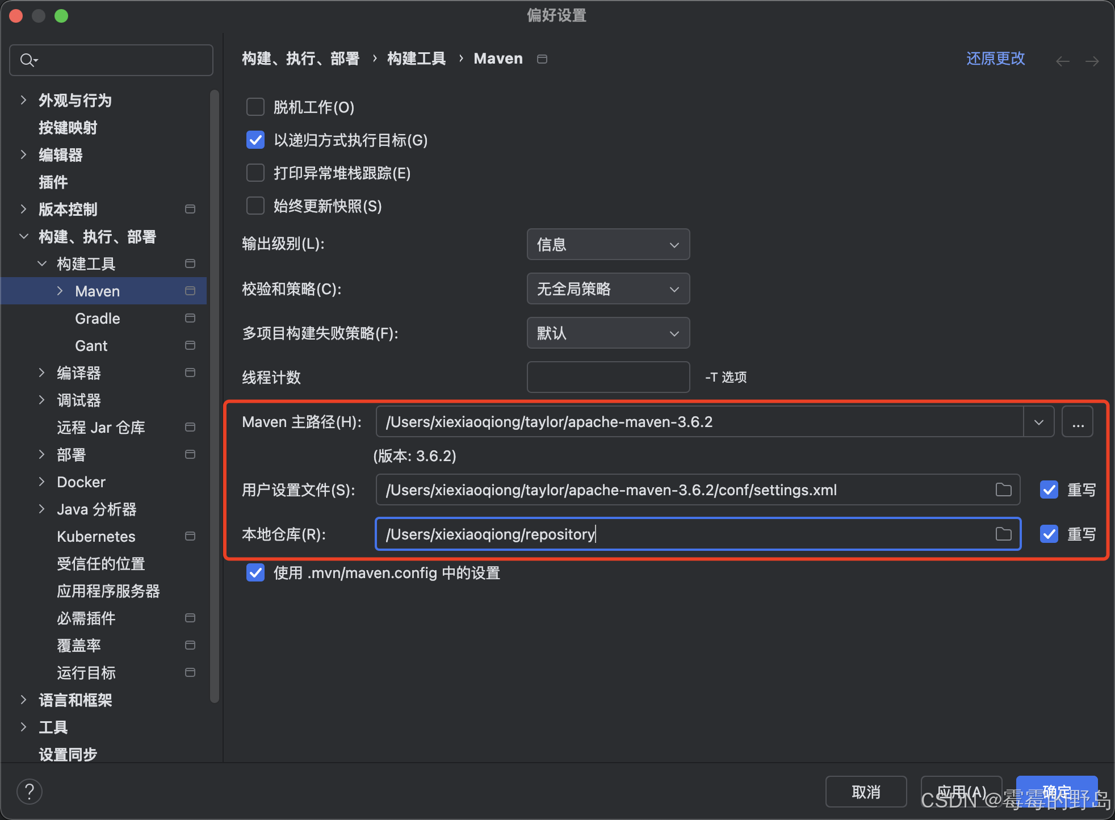Image resolution: width=1115 pixels, height=820 pixels.
Task: Click the small icon beside Maven breadcrumb title
Action: click(x=542, y=58)
